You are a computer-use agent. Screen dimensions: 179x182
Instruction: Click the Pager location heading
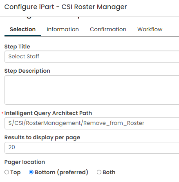[25, 162]
